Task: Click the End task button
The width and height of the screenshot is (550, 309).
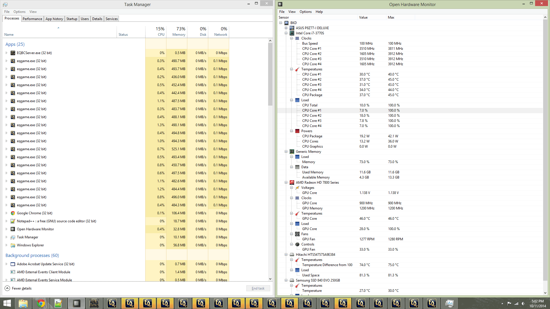Action: (x=258, y=288)
